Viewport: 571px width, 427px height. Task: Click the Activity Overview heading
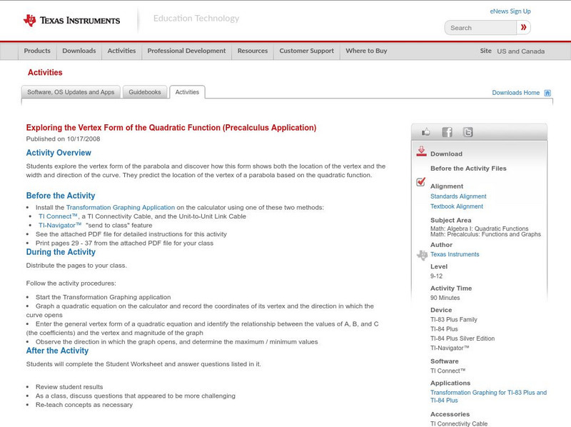coord(59,153)
